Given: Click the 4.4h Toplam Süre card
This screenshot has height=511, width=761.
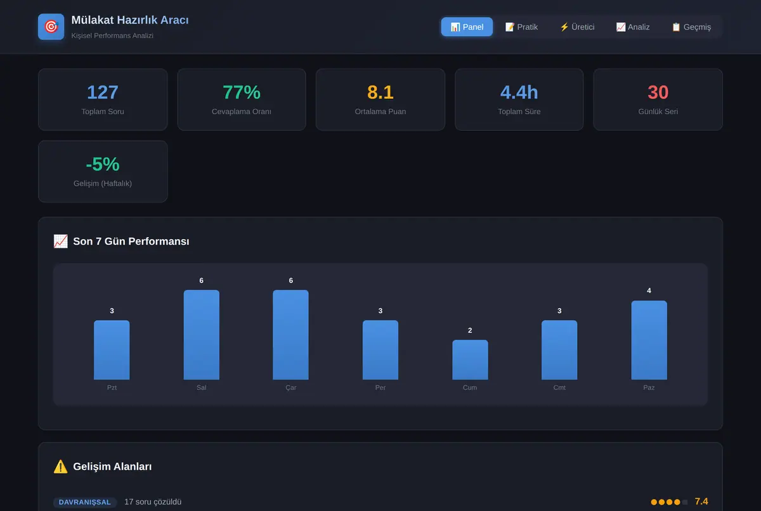Looking at the screenshot, I should pos(519,100).
